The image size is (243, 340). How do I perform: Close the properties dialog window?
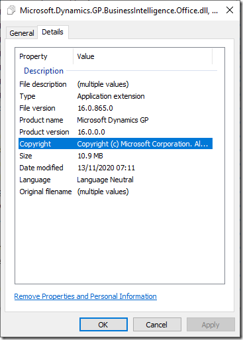coord(230,10)
